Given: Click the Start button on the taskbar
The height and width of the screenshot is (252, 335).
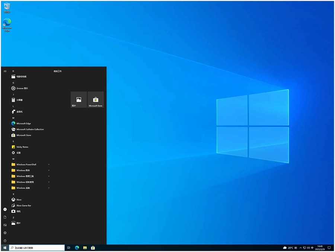Looking at the screenshot, I should [x=5, y=248].
